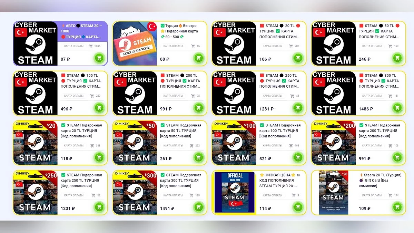Add the 114 ₽ official digital code to cart
The width and height of the screenshot is (414, 233).
(298, 207)
